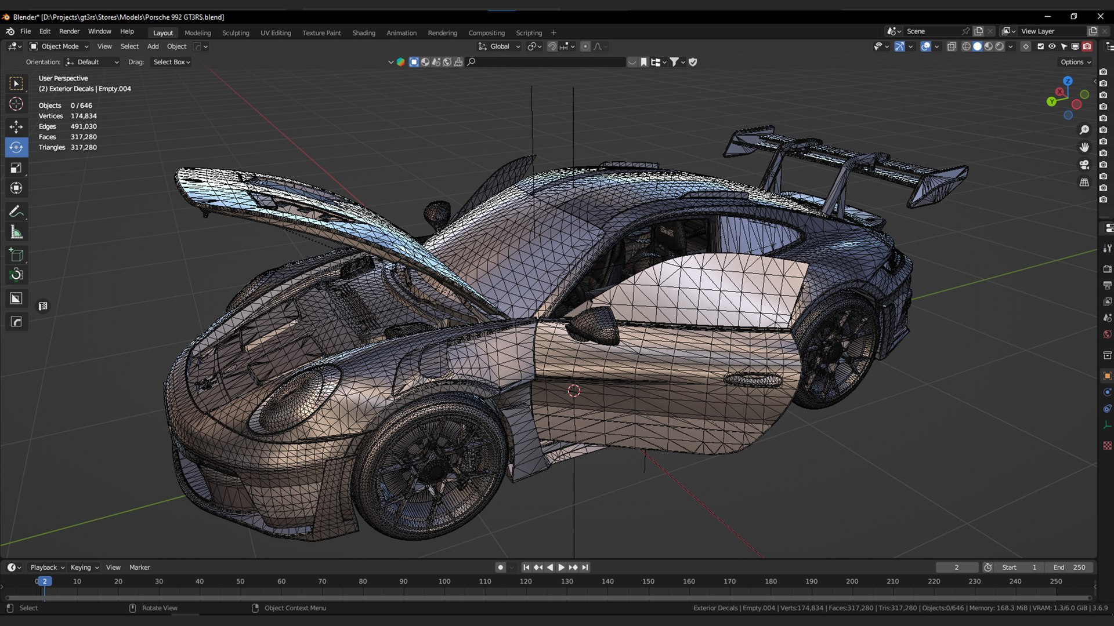Toggle outliner exclude checkbox filter
1114x626 pixels.
click(1040, 46)
